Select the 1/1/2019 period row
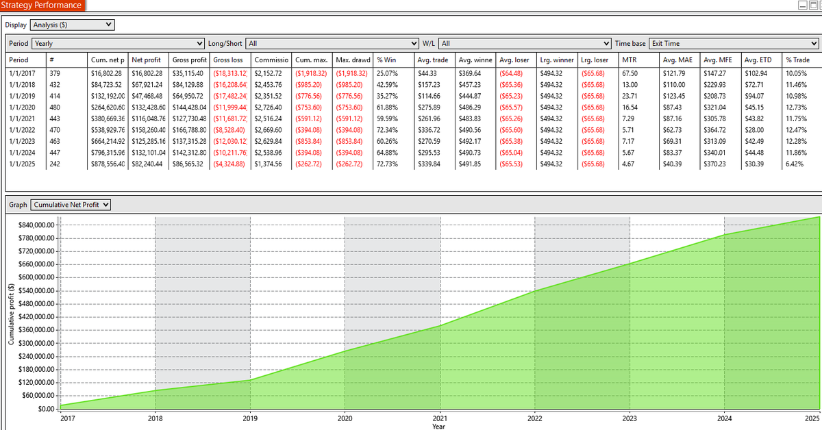This screenshot has height=430, width=822. coord(412,96)
